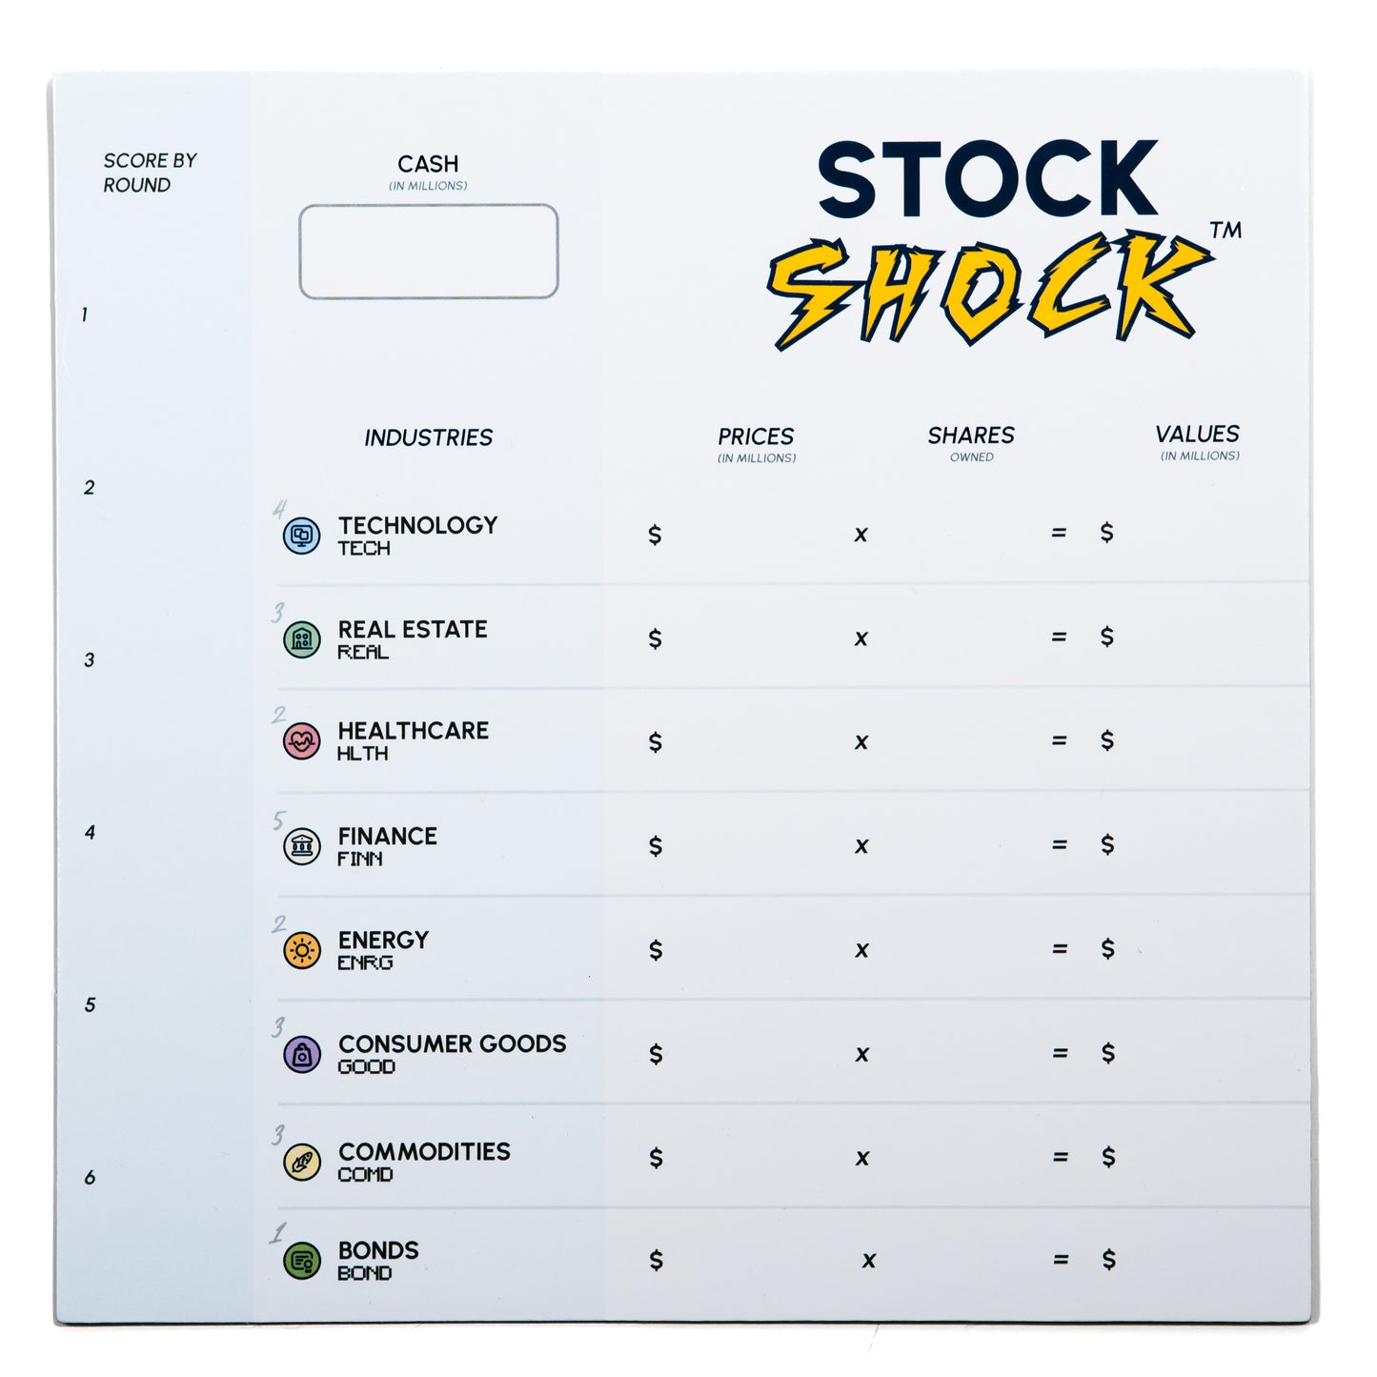The height and width of the screenshot is (1377, 1377).
Task: Pick the Commodities wheat icon
Action: (302, 1162)
